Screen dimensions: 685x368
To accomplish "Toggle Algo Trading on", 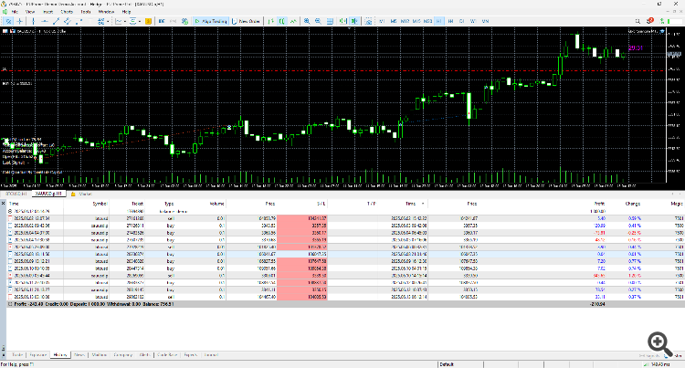I will [211, 21].
